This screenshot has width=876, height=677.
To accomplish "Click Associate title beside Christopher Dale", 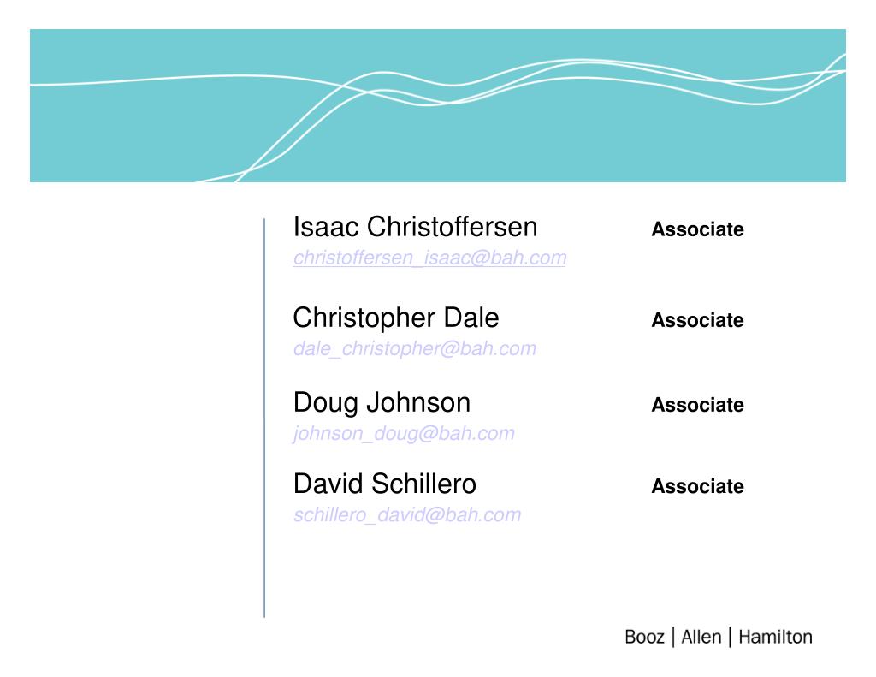I will [x=697, y=320].
